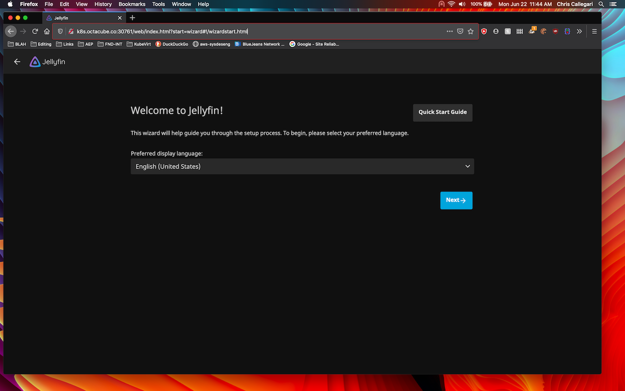
Task: Open the Tools menu
Action: point(159,4)
